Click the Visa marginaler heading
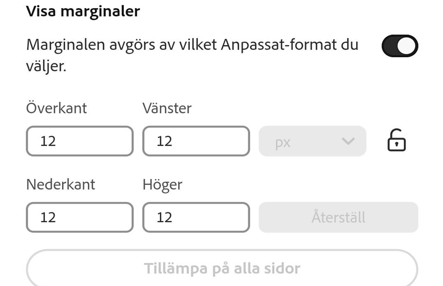443x286 pixels. 83,11
